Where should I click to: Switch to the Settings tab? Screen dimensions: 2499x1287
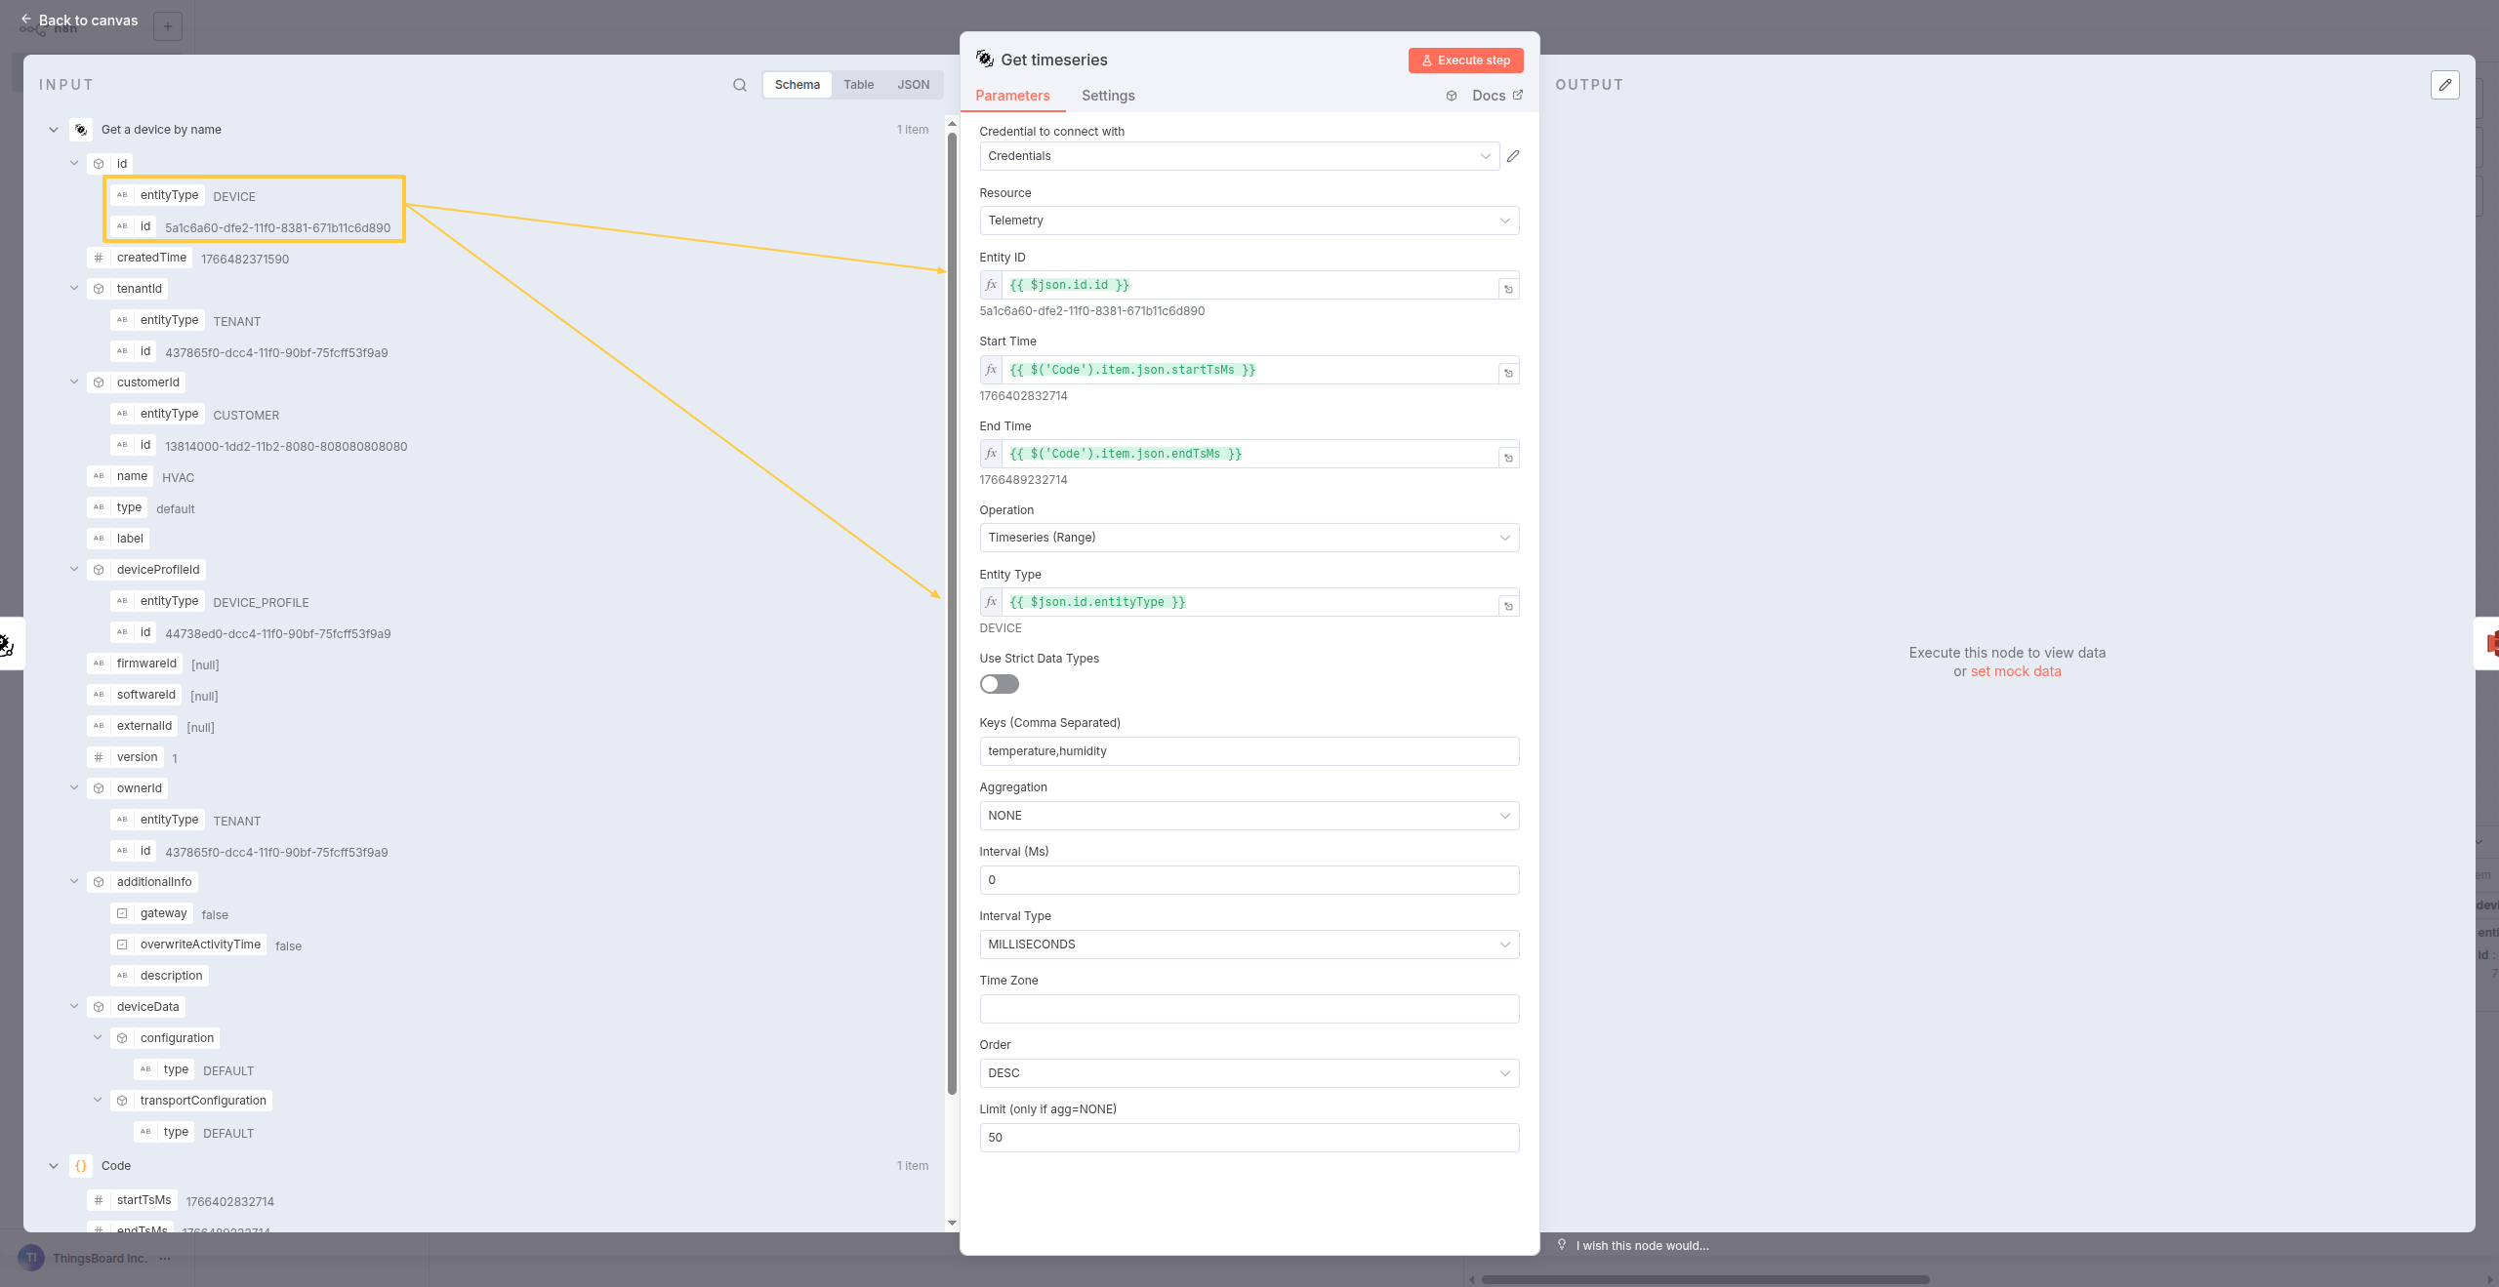(x=1107, y=96)
